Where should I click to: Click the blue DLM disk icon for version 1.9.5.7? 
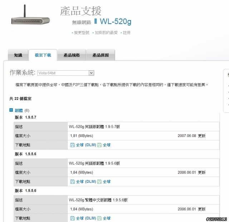point(72,145)
